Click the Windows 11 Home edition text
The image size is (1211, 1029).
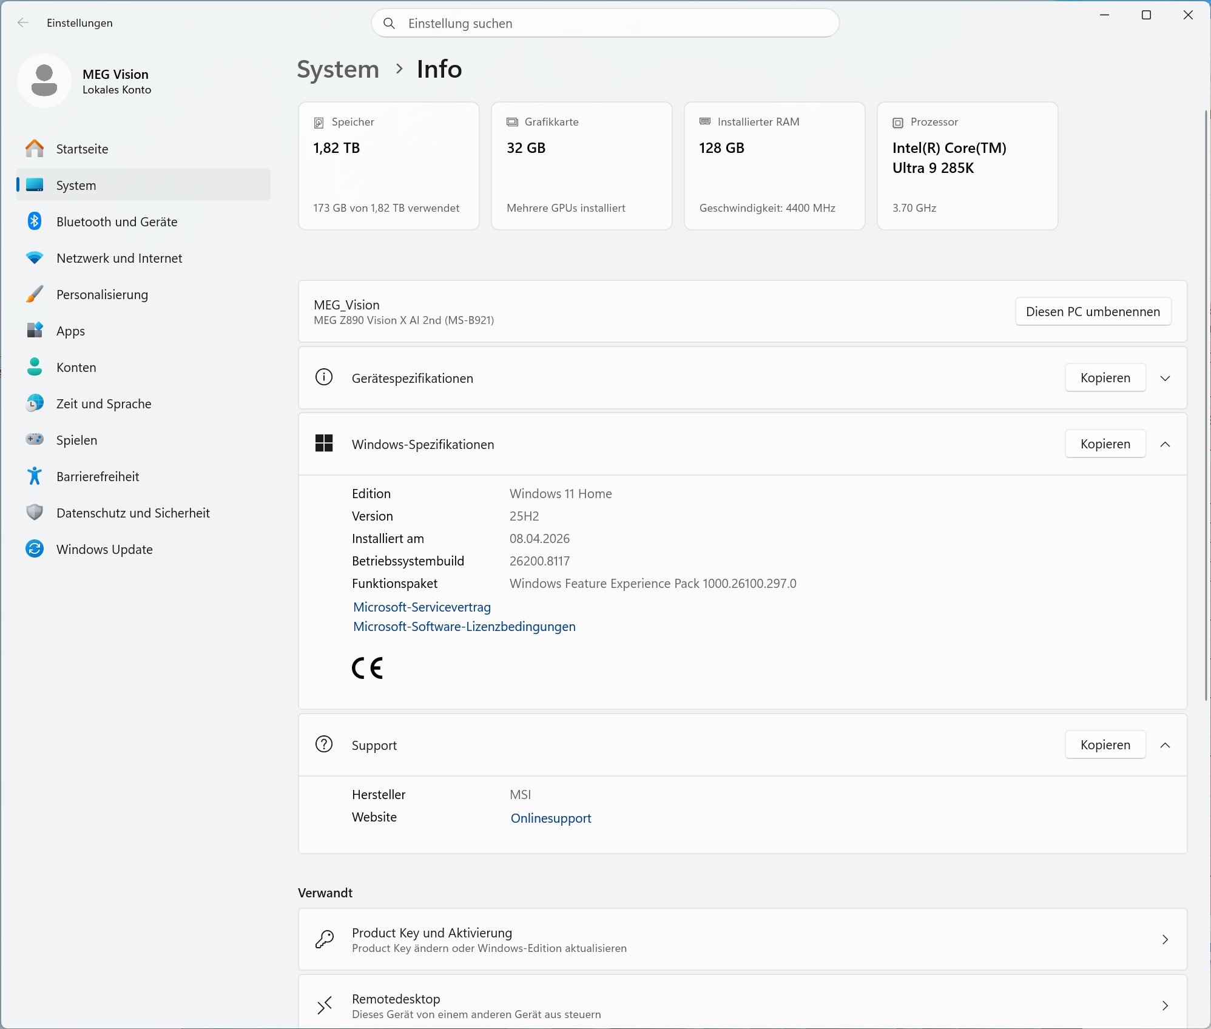pos(561,493)
